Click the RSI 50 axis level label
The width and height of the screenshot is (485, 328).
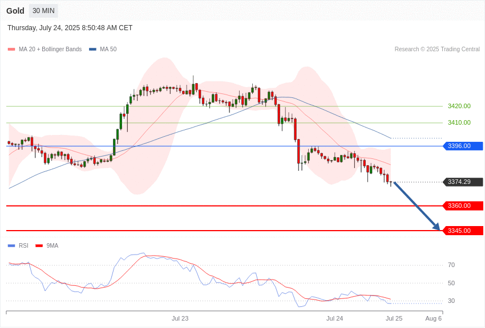(x=451, y=283)
